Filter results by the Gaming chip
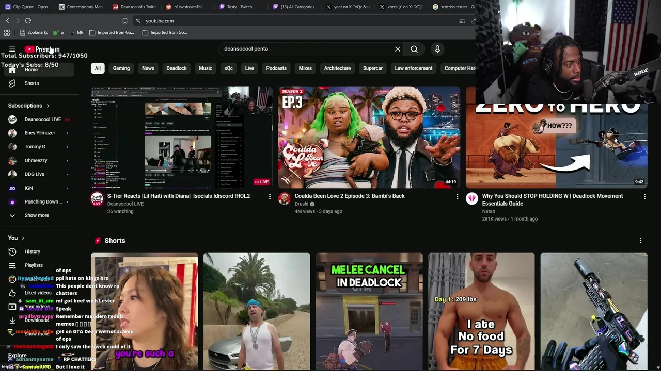 (x=121, y=68)
